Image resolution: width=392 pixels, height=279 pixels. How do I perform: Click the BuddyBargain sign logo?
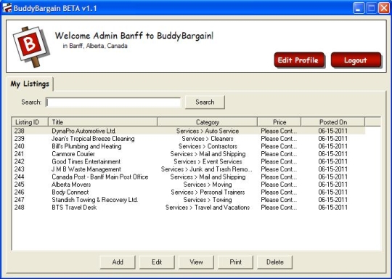tap(31, 46)
